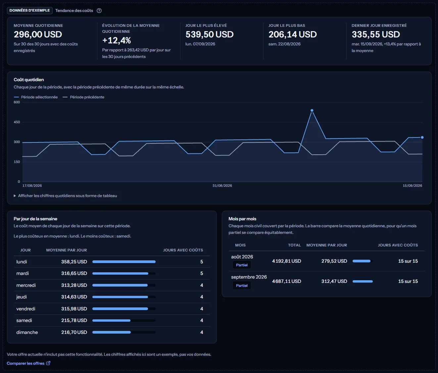Click the 314,63 USD value for jeudi
The image size is (438, 373).
(x=74, y=297)
